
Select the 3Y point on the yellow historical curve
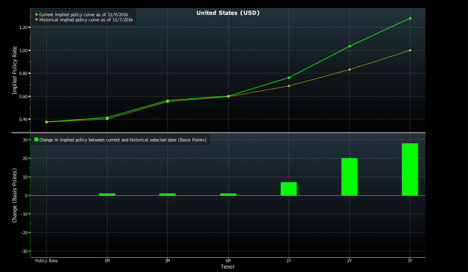coord(410,50)
